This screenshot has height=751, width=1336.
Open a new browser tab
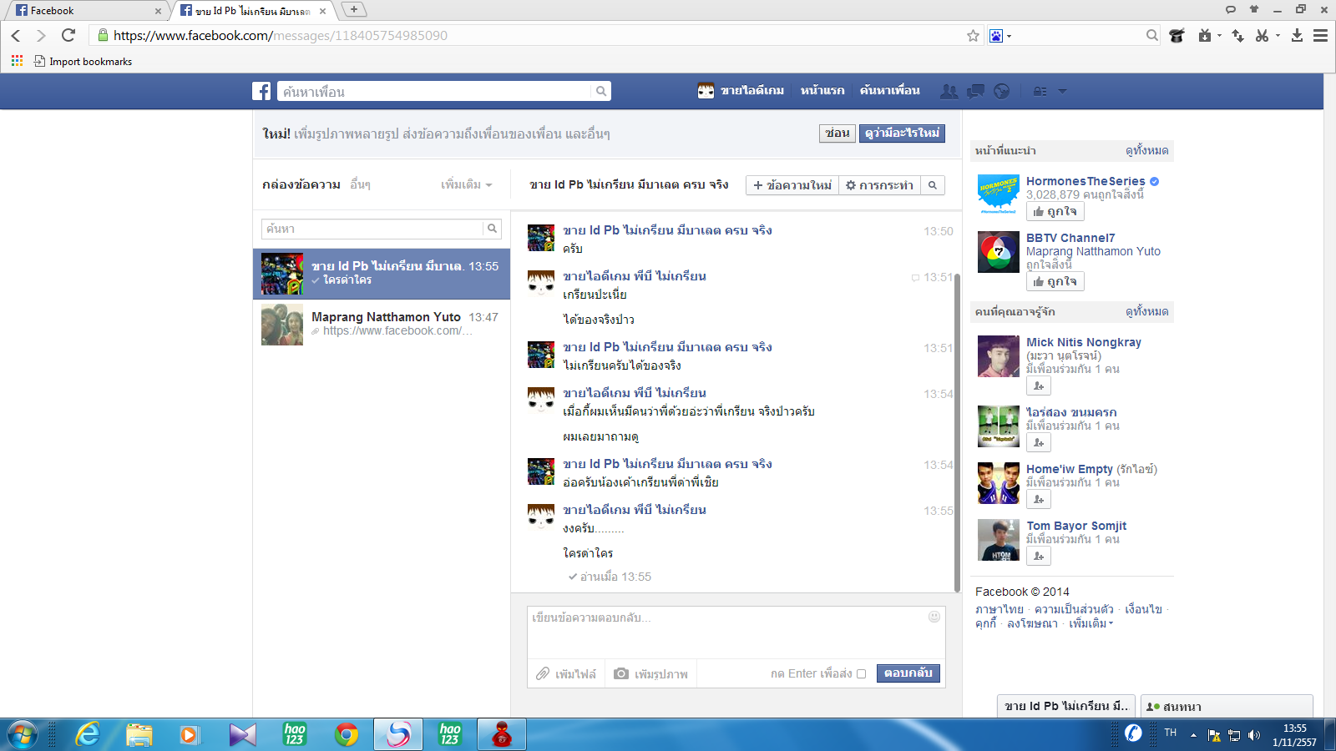pos(354,9)
